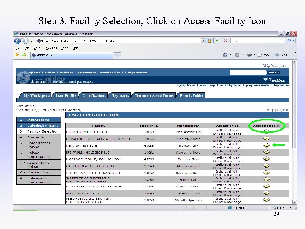Screen dimensions: 305x229
Task: Open the Tools menu in menu bar
Action: coord(64,48)
